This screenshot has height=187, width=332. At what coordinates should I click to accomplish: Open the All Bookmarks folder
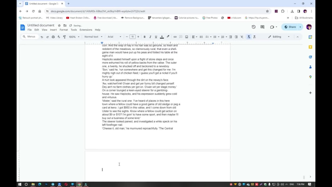(304, 18)
